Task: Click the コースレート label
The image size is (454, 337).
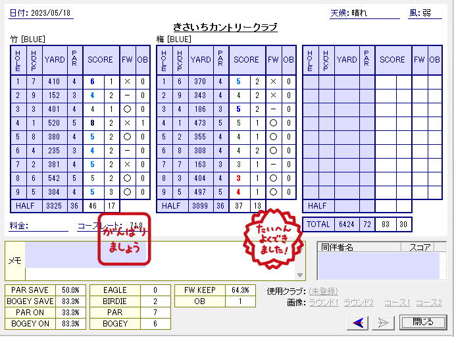Action: (100, 226)
